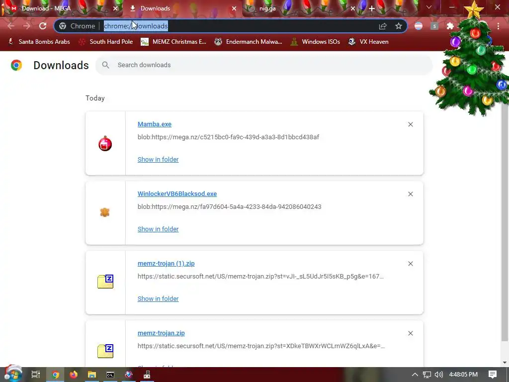
Task: Click the search magnifier icon
Action: click(x=105, y=65)
